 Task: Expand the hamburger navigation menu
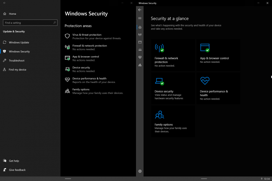[x=140, y=18]
